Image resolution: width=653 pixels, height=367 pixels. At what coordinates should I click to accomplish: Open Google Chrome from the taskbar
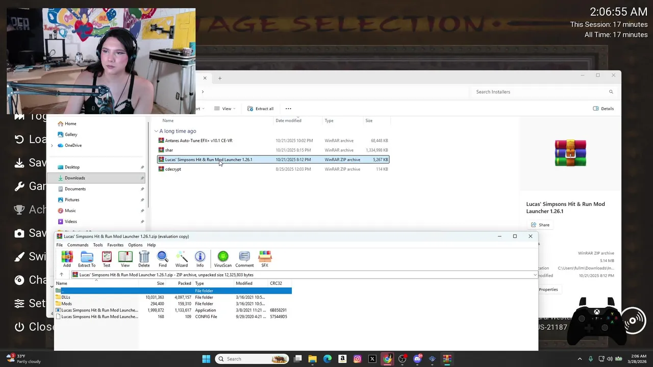(387, 359)
